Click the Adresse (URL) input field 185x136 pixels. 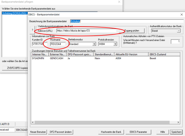click(x=86, y=31)
